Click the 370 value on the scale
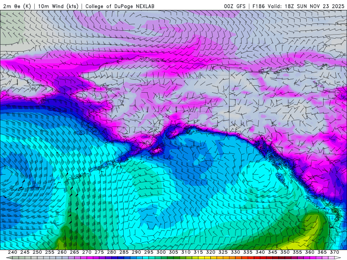This screenshot has width=347, height=260. (x=334, y=252)
